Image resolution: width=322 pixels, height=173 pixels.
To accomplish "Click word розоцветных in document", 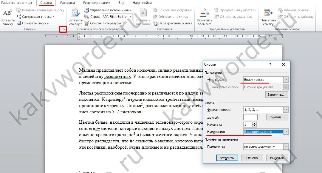I will pyautogui.click(x=117, y=77).
